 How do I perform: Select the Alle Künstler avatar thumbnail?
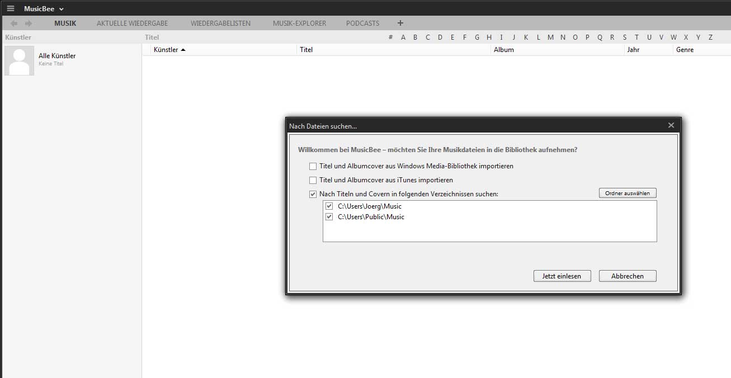pyautogui.click(x=19, y=60)
